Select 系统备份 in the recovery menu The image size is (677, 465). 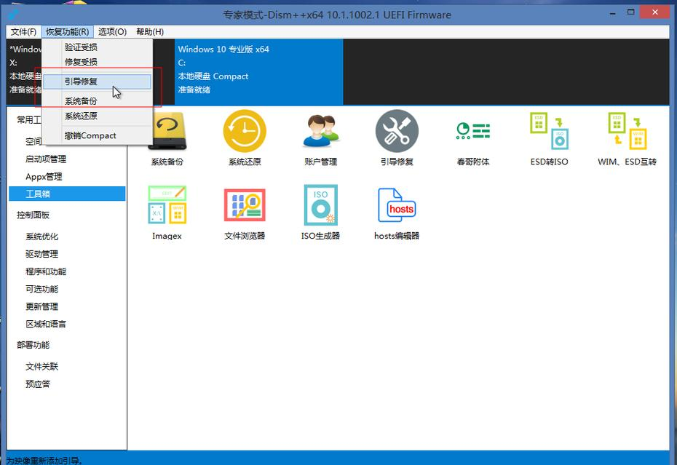(x=98, y=101)
